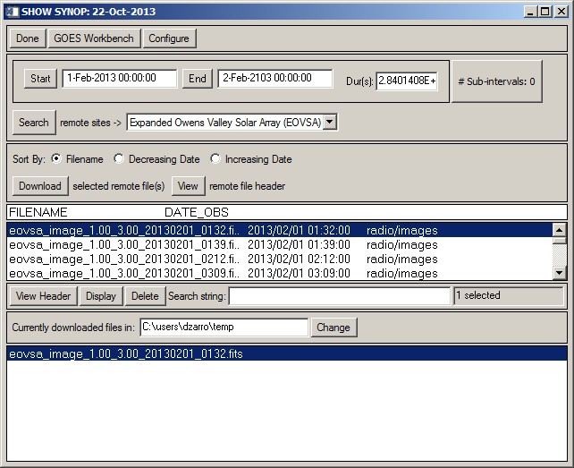Change the download directory
574x468 pixels.
tap(333, 328)
